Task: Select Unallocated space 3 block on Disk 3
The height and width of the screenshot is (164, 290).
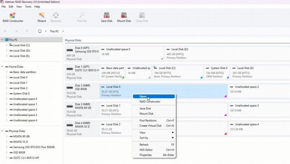Action: point(259,110)
